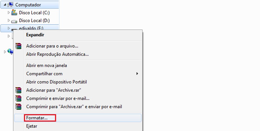This screenshot has height=131, width=260.
Task: Click WinRAR icon beside Adicionar para "Archive.rar"
Action: click(x=18, y=90)
